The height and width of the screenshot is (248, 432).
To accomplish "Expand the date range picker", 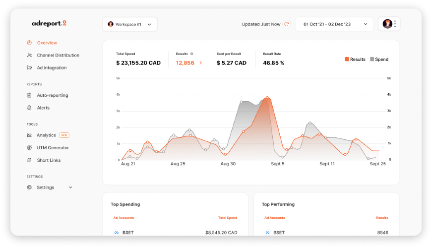I will coord(335,24).
